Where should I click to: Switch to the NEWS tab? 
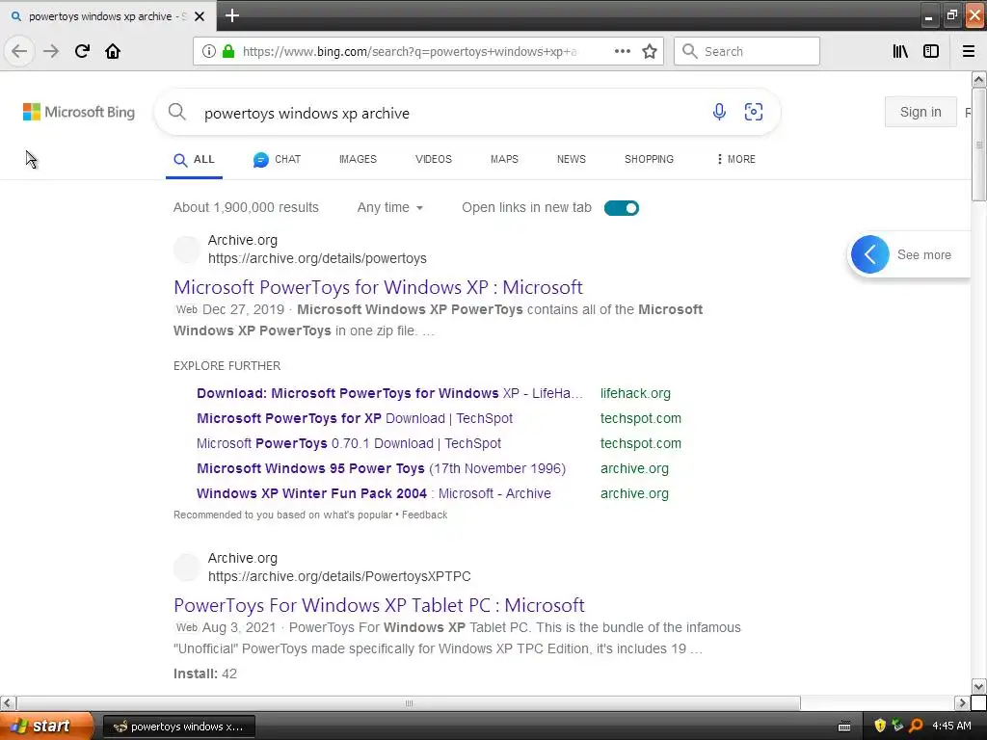tap(571, 159)
